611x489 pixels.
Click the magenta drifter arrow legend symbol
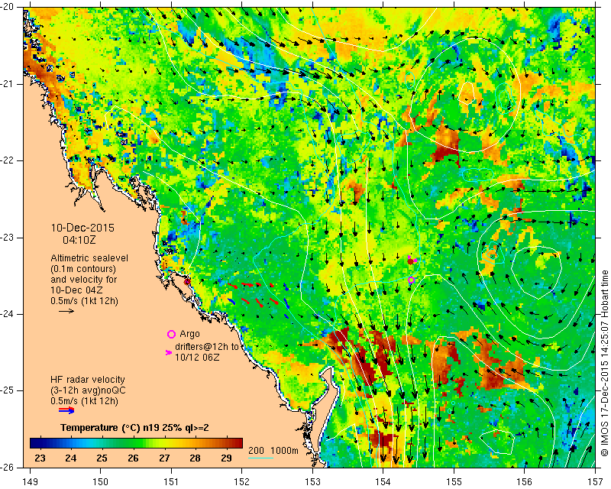(x=169, y=352)
